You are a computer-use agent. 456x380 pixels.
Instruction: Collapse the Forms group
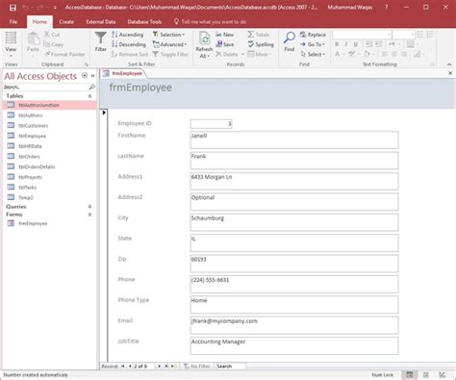coord(89,215)
